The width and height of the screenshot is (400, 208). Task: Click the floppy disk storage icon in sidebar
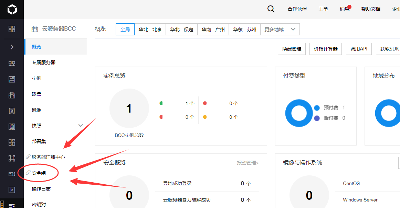click(x=12, y=79)
